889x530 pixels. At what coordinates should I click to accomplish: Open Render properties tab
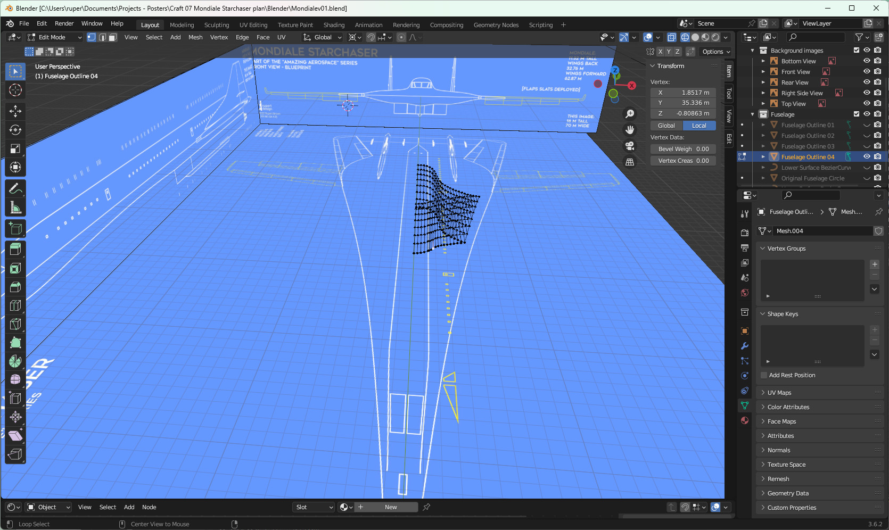[x=745, y=233]
